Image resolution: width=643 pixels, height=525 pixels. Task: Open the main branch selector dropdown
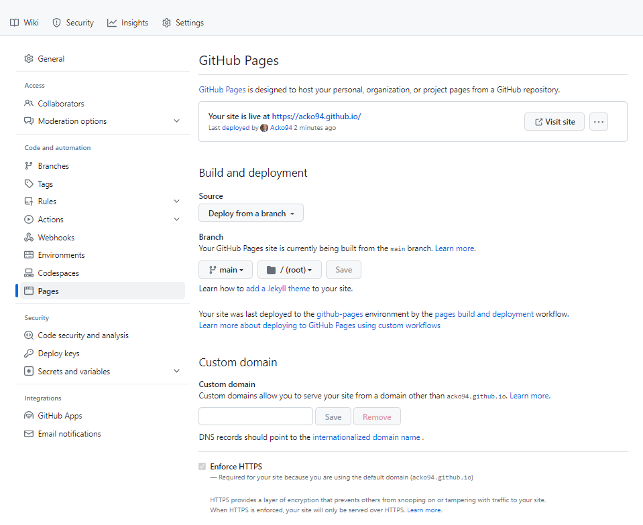click(225, 269)
